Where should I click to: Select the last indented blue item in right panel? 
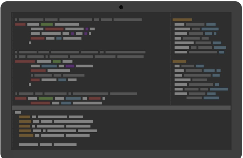coord(211,98)
